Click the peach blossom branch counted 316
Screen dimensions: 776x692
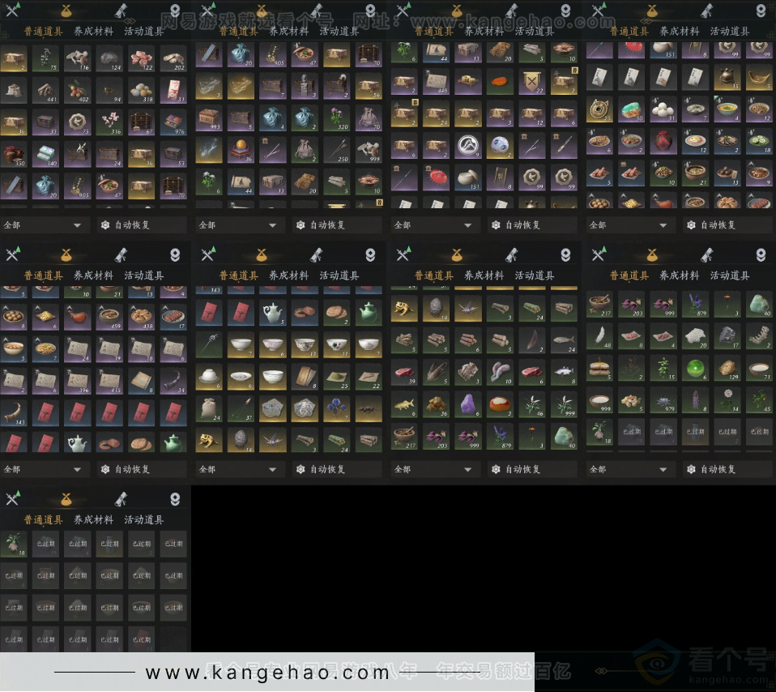point(109,122)
